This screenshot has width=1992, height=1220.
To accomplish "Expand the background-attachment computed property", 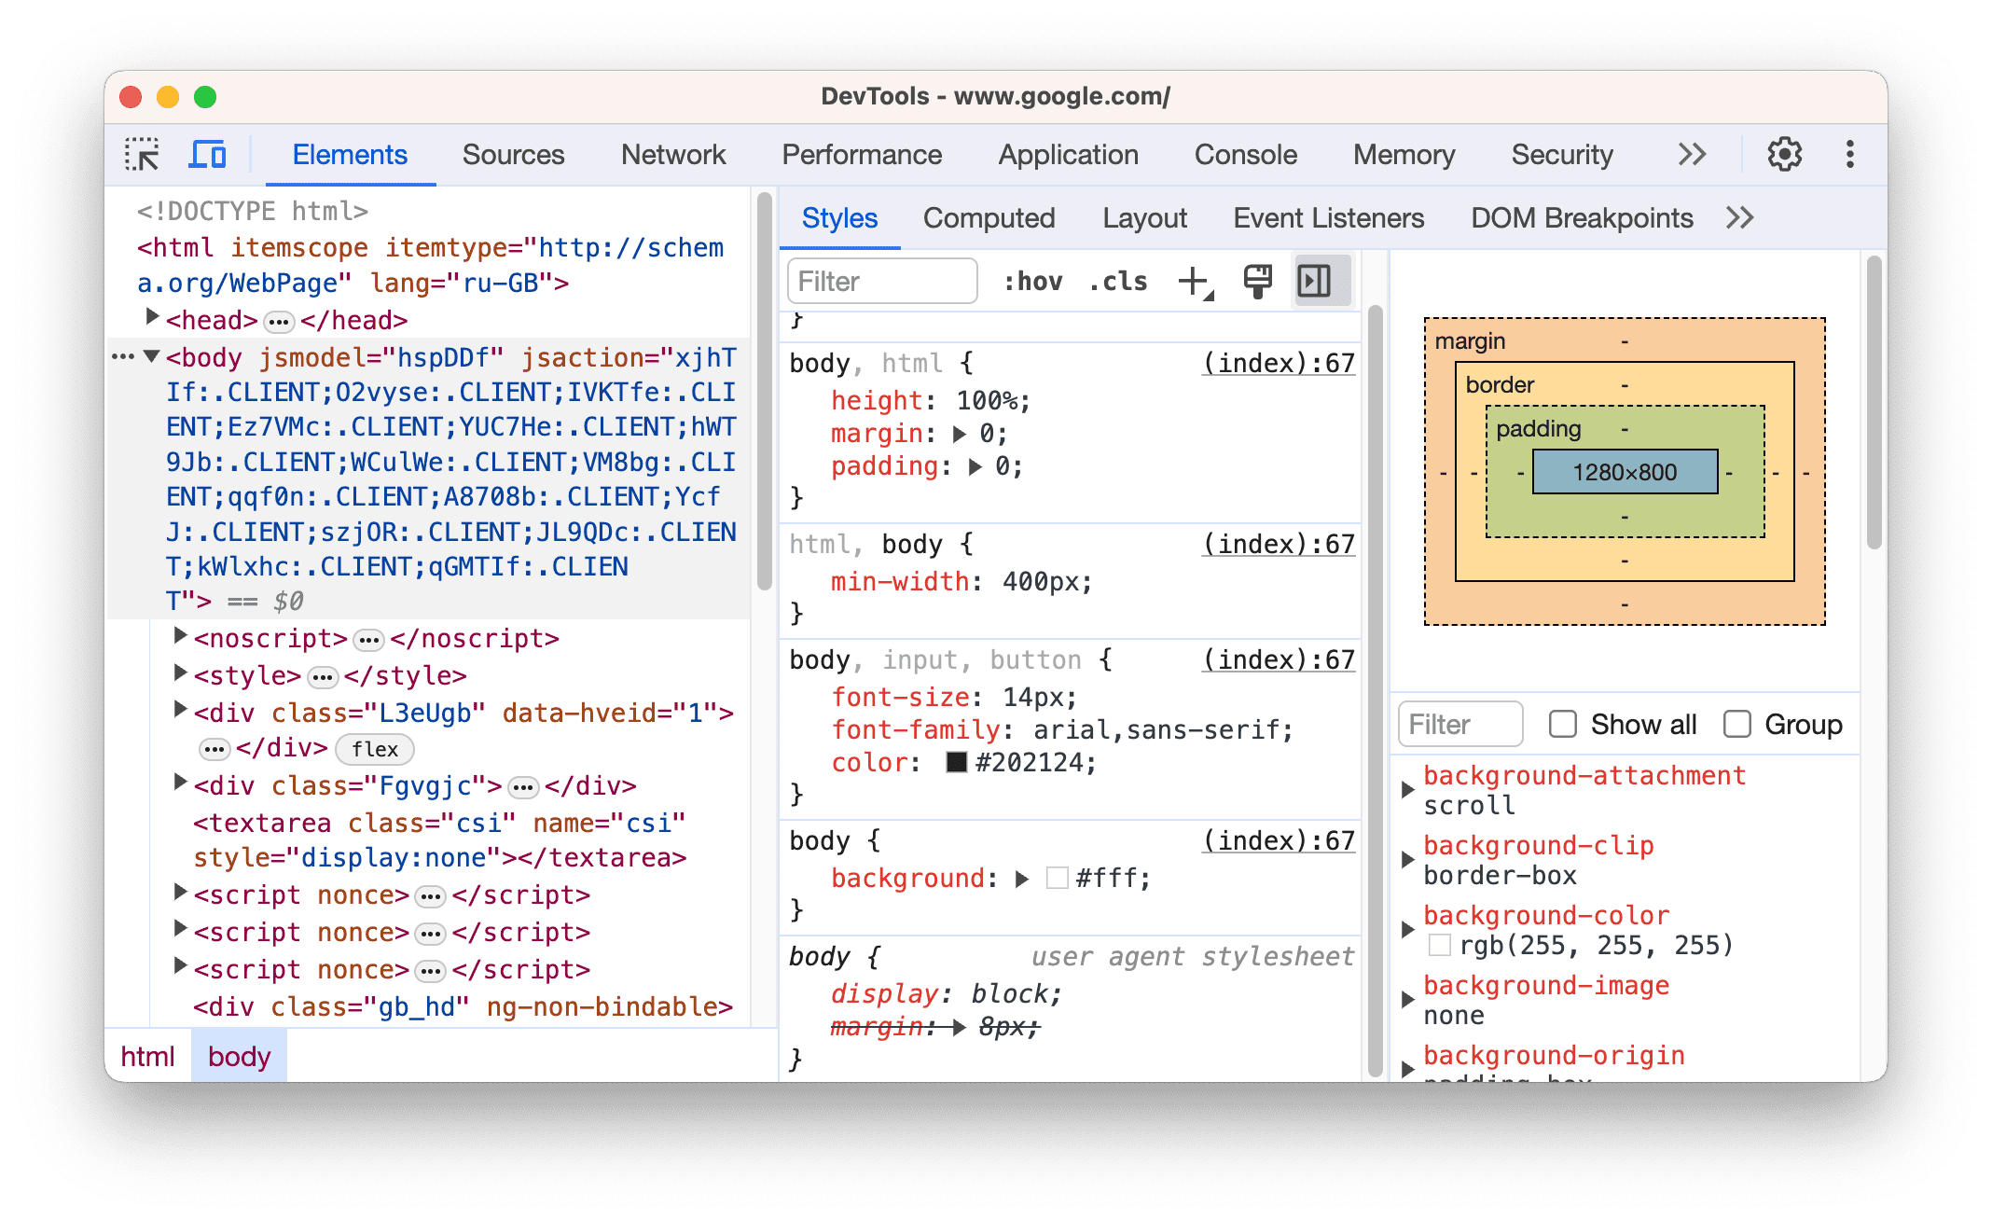I will coord(1403,777).
